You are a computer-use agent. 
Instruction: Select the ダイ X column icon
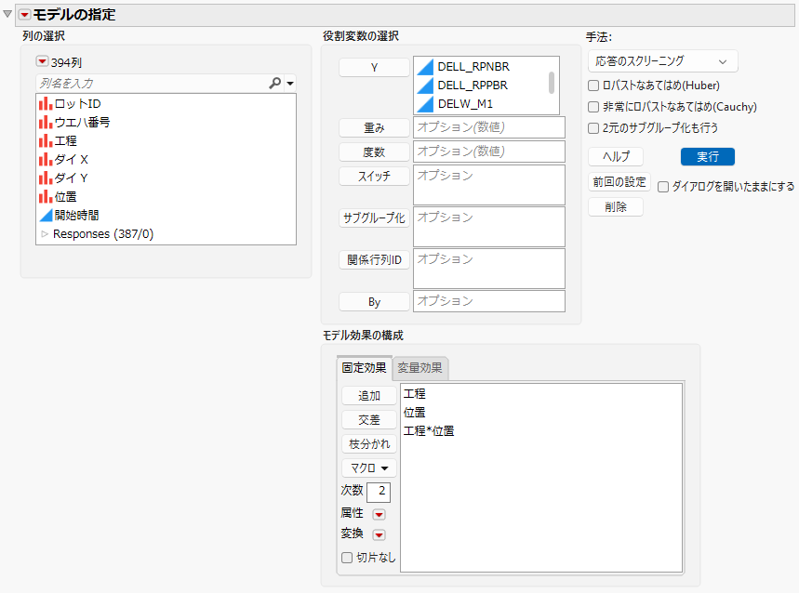click(46, 159)
